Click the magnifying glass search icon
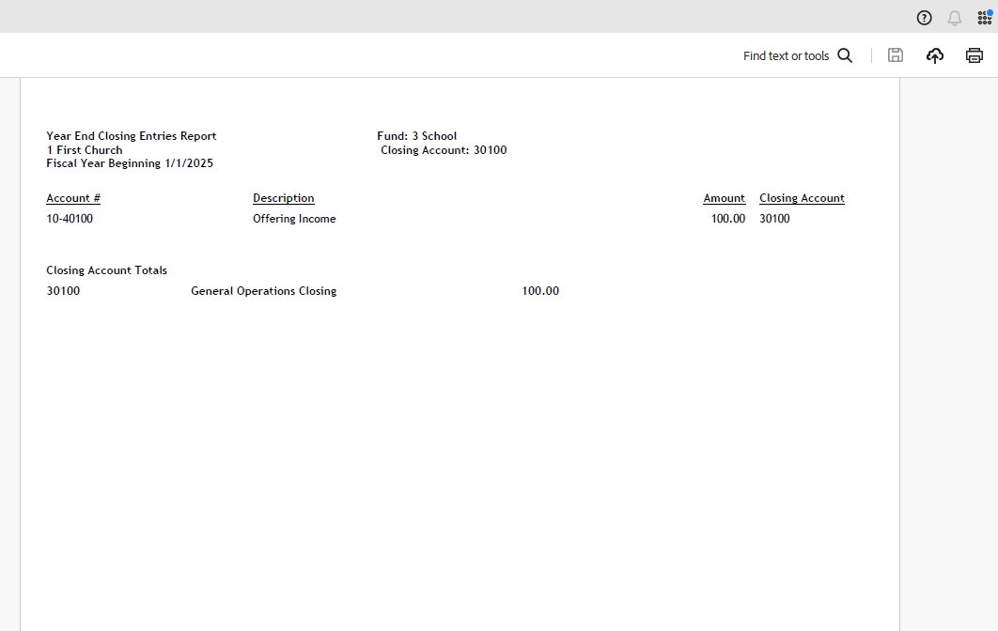998x631 pixels. pyautogui.click(x=845, y=55)
